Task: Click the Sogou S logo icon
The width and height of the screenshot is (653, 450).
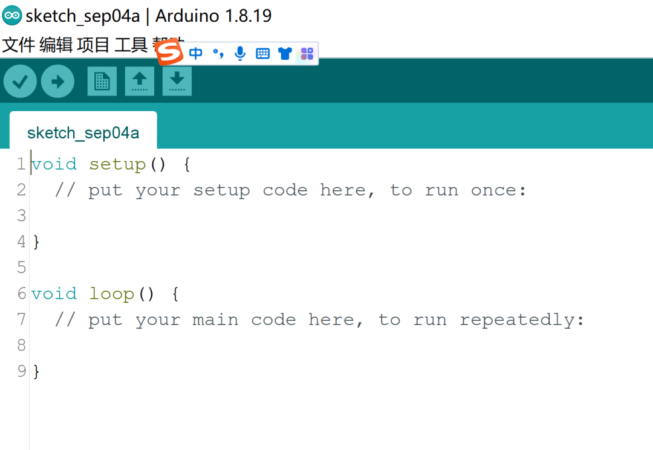Action: click(x=169, y=52)
